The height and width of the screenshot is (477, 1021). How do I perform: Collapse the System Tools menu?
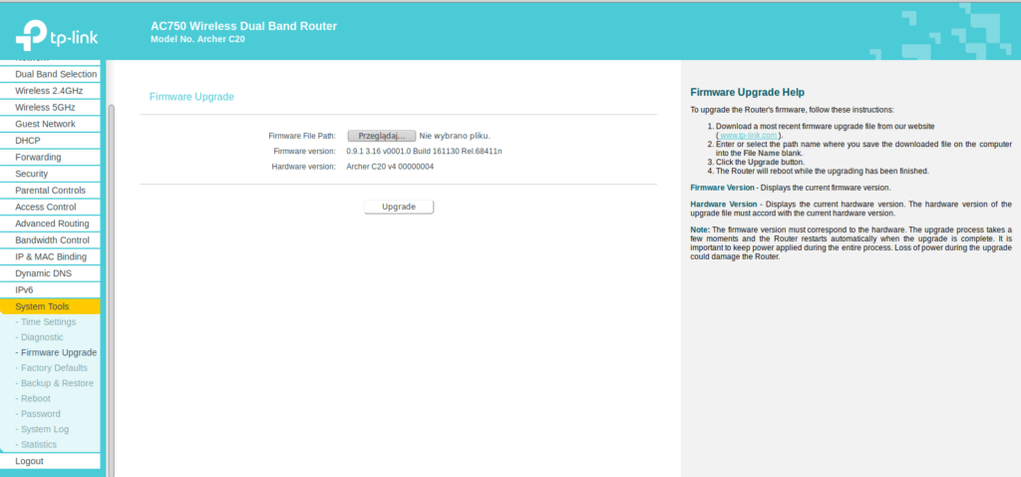tap(42, 306)
